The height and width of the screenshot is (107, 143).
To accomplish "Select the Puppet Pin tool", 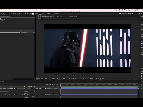I will click(x=19, y=14).
